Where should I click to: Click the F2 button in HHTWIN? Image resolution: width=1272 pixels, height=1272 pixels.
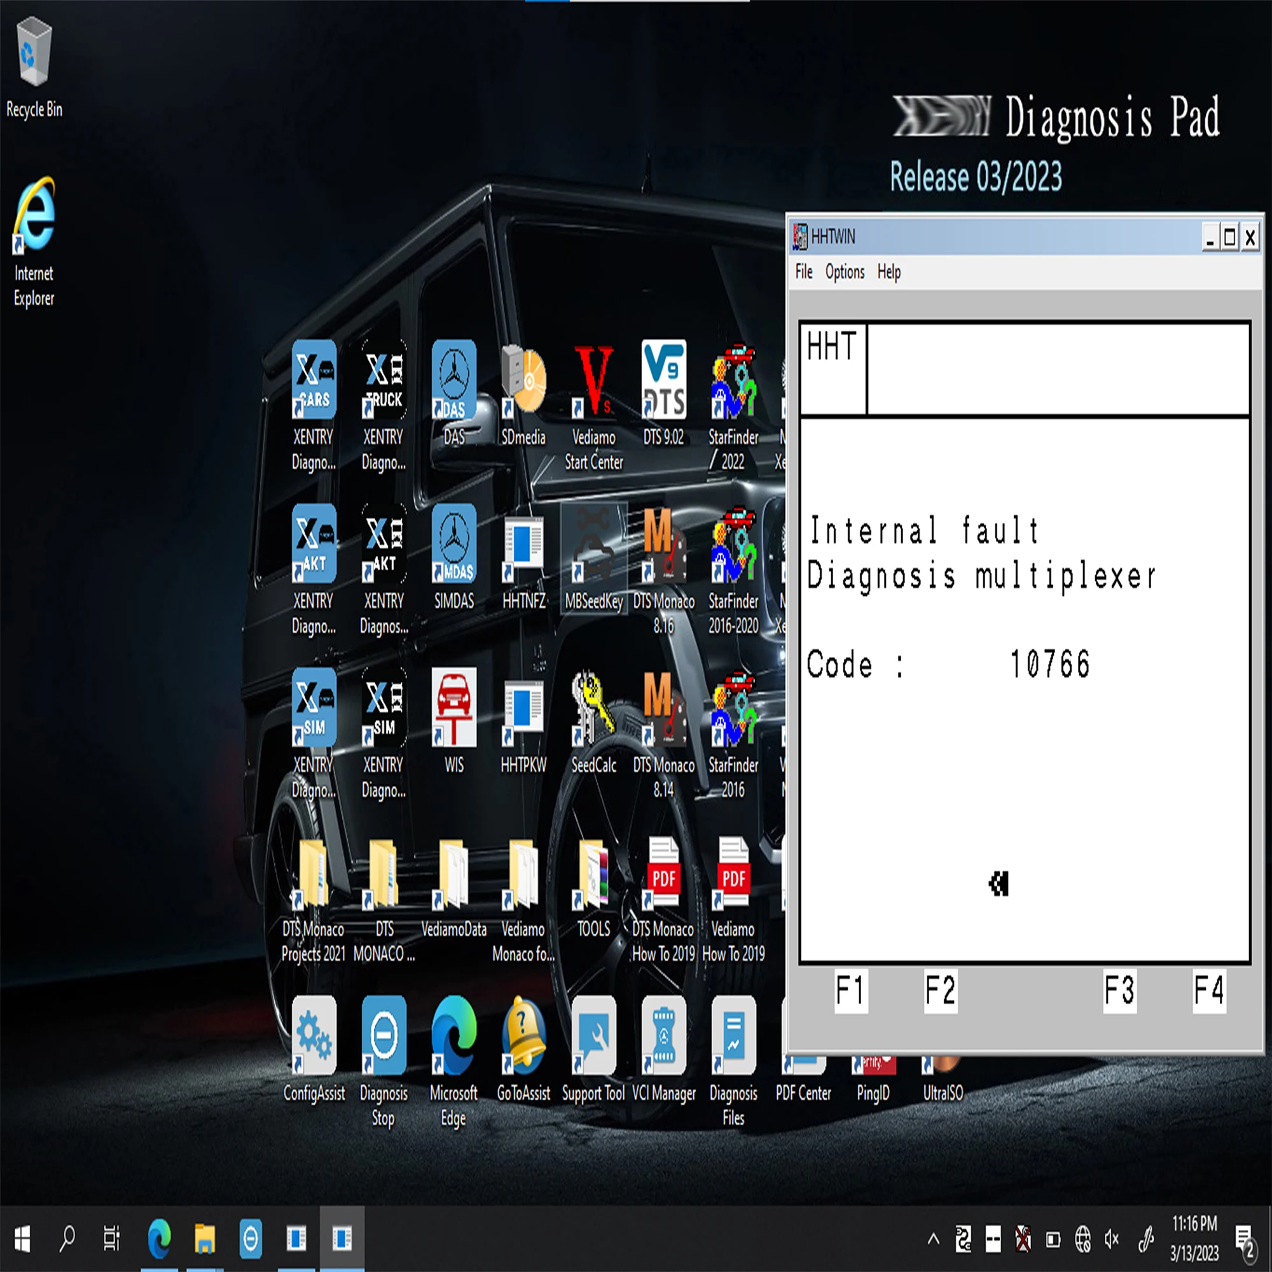[x=939, y=990]
